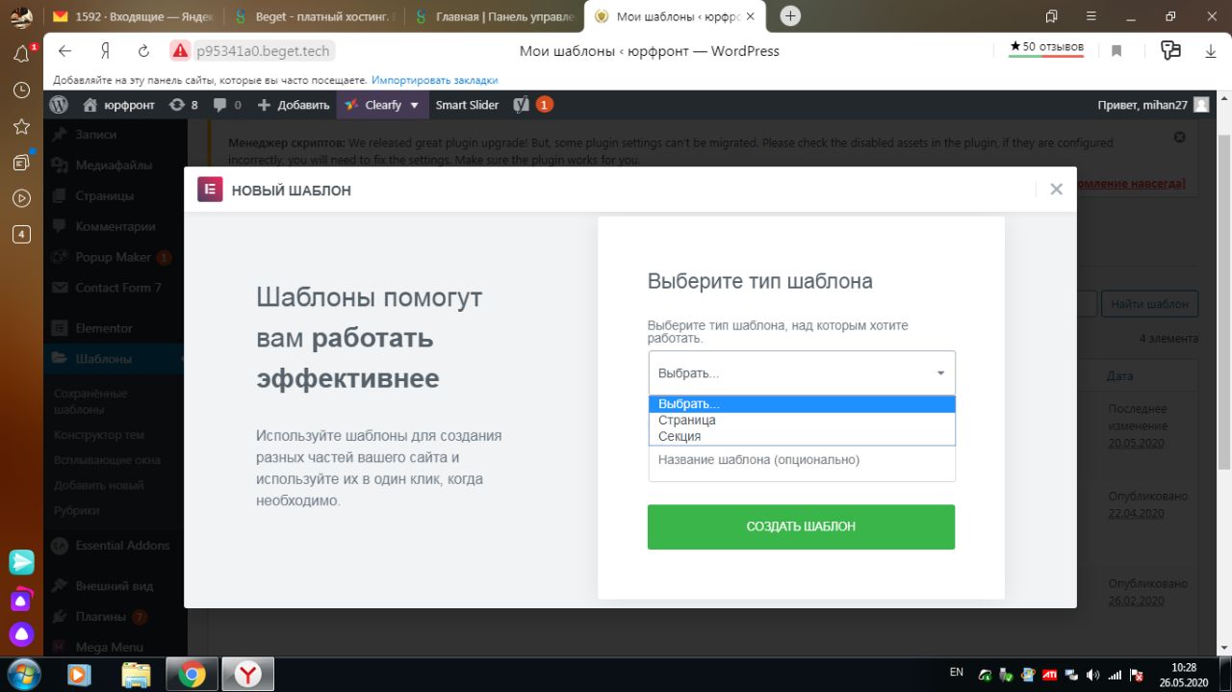Open Chrome from the taskbar

[x=192, y=674]
